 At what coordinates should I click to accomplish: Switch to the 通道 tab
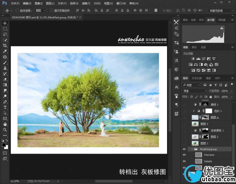[208, 78]
